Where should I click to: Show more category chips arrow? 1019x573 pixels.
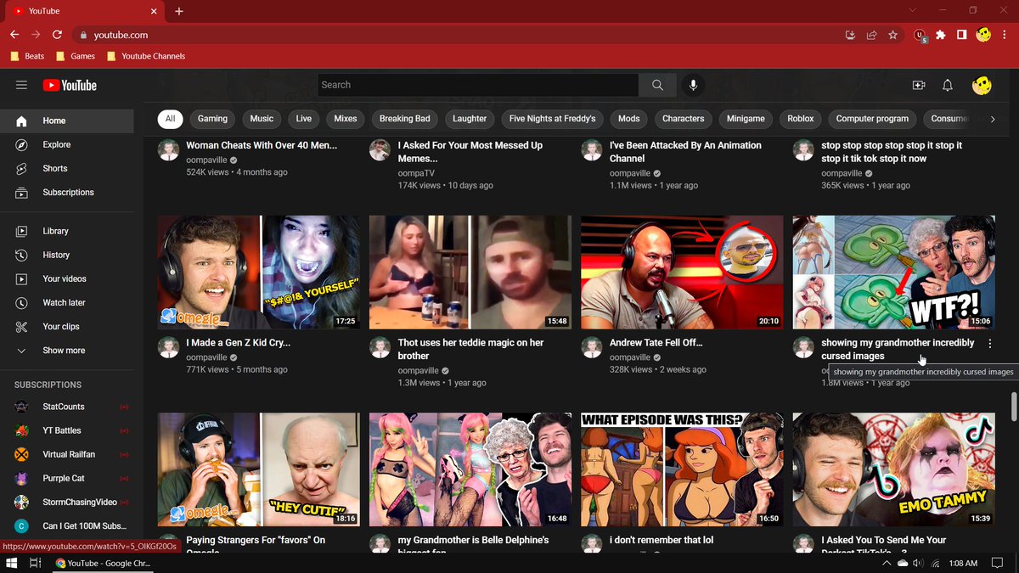pyautogui.click(x=993, y=119)
